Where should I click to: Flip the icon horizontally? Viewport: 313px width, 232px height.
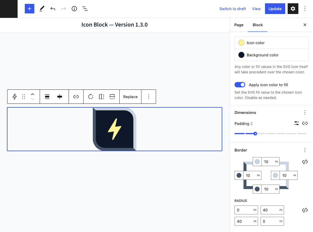pos(101,96)
